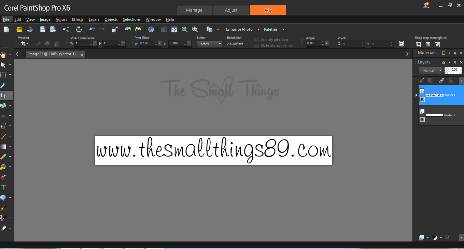Toggle the Lock Transparency icon
Screen dimensions: 464x249
[x=450, y=80]
